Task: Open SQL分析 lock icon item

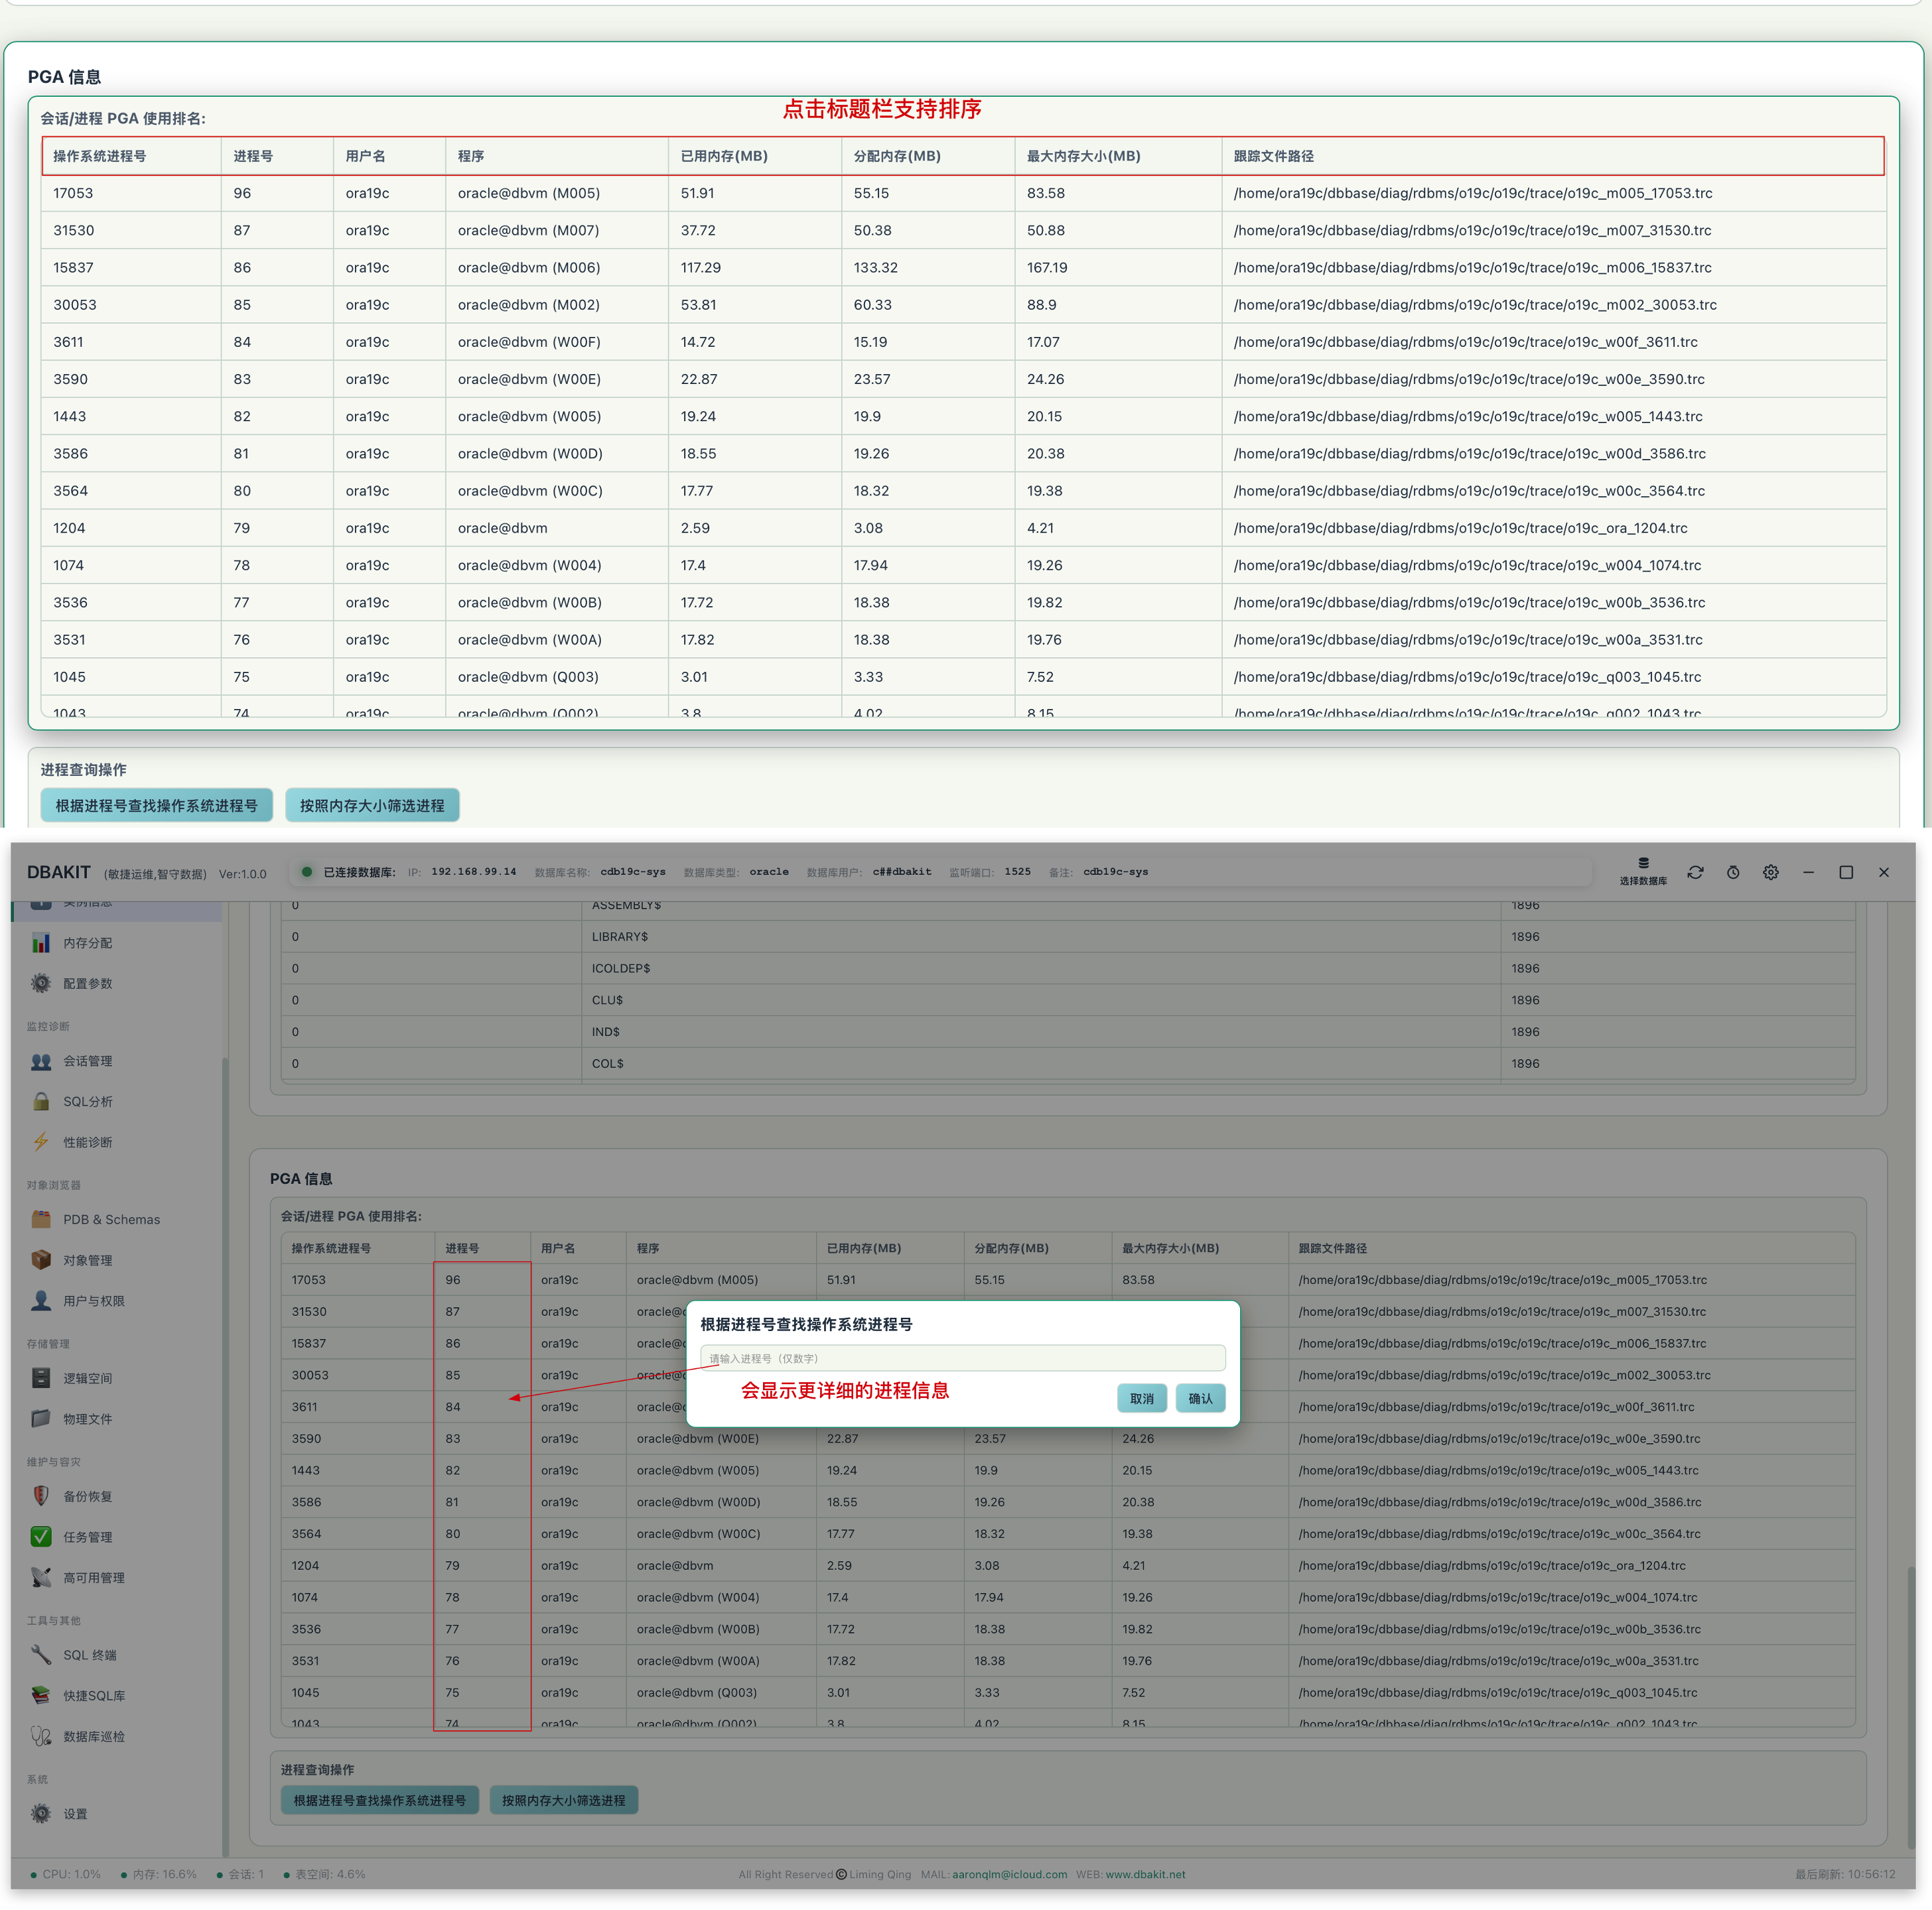Action: coord(87,1102)
